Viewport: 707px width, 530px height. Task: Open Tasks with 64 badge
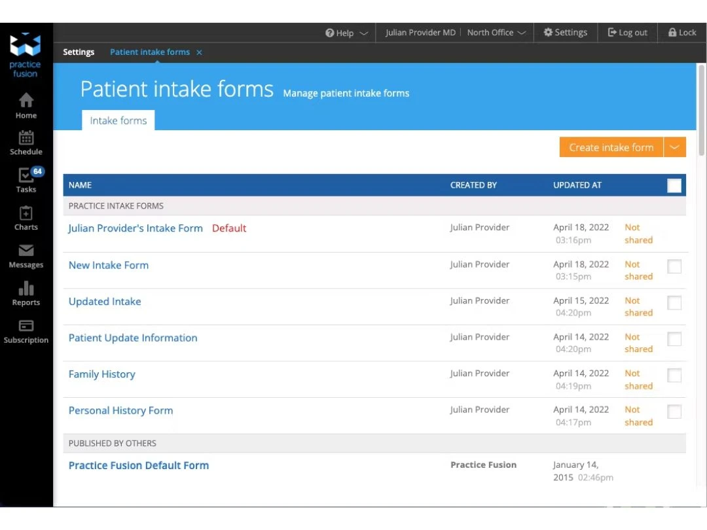click(26, 181)
